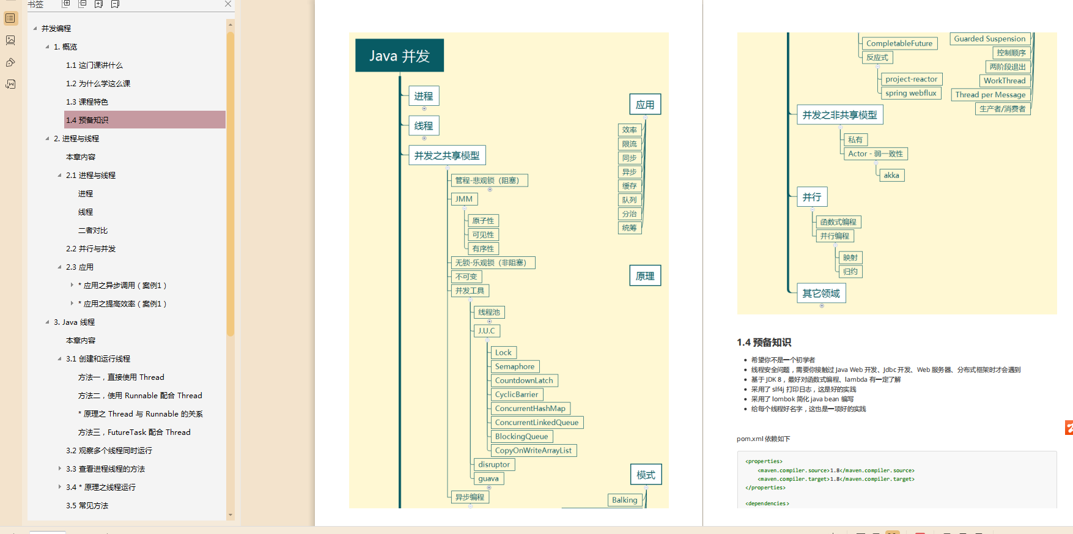The height and width of the screenshot is (534, 1073).
Task: Open 本章内容 under 2. 进程与线程
Action: [x=81, y=157]
